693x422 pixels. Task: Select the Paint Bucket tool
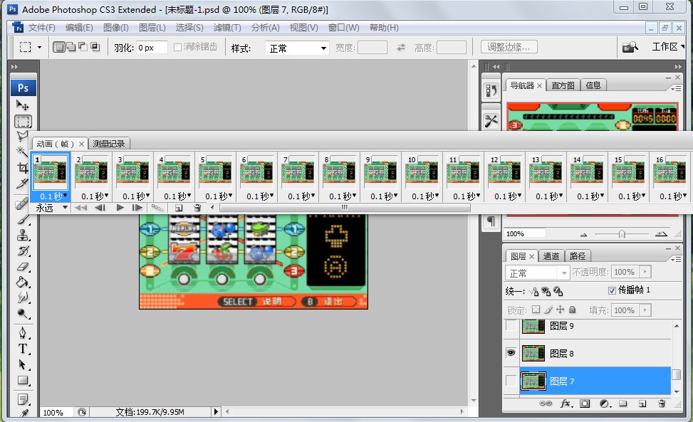pyautogui.click(x=23, y=282)
